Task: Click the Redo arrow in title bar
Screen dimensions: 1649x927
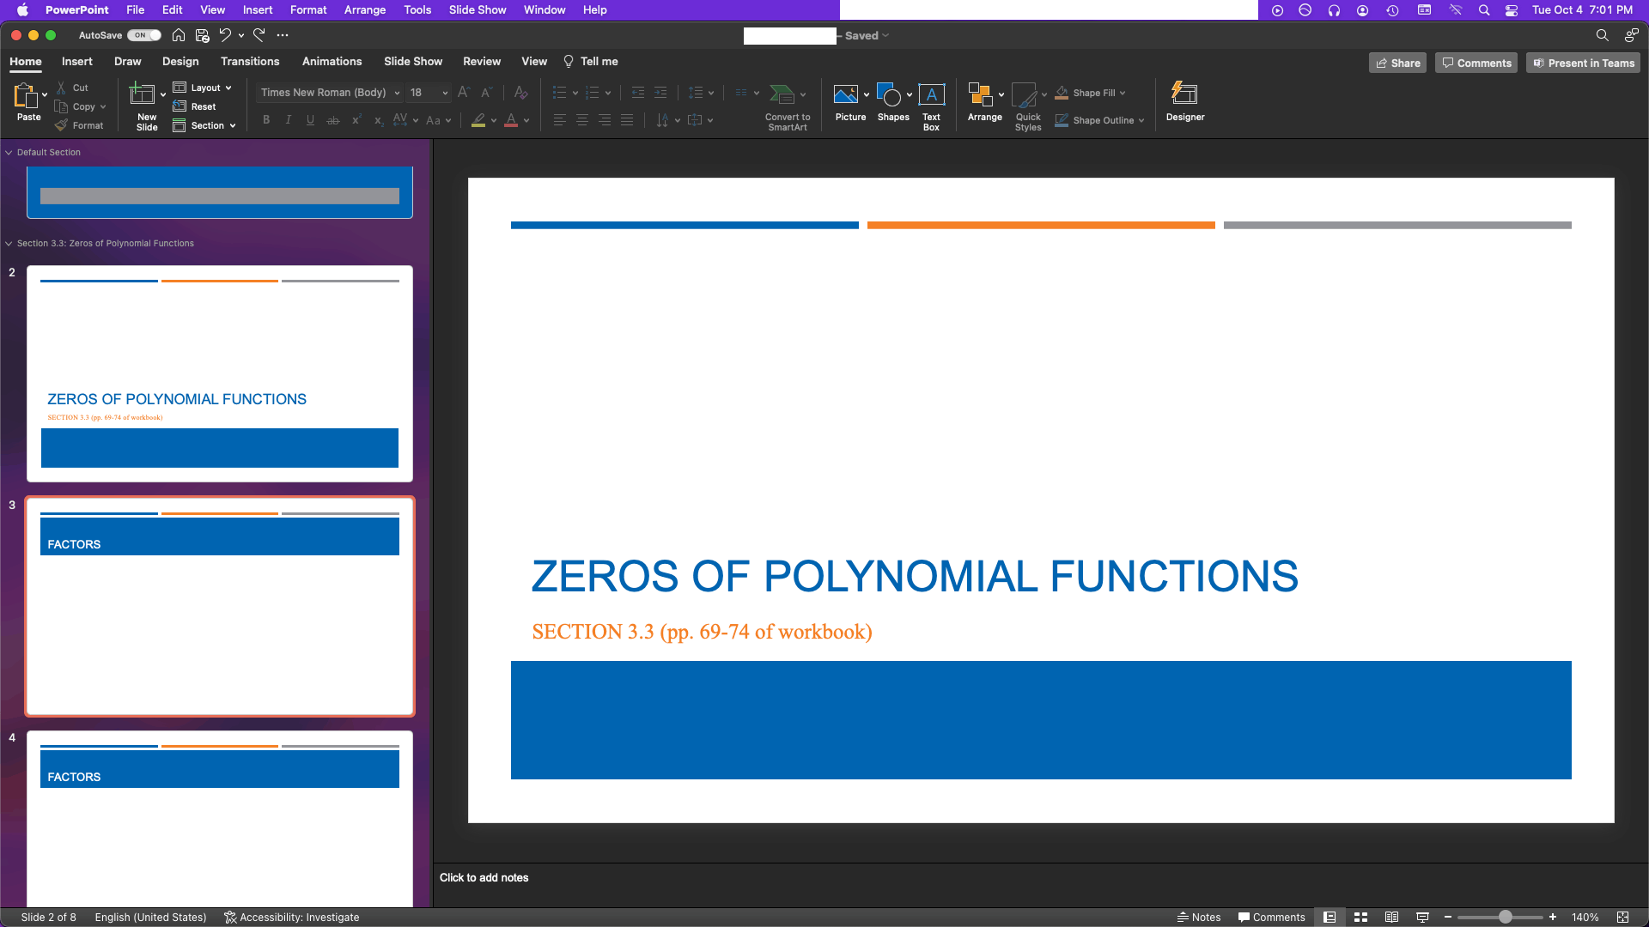Action: (x=259, y=35)
